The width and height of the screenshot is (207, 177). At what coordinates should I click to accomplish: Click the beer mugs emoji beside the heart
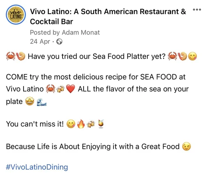pos(60,89)
